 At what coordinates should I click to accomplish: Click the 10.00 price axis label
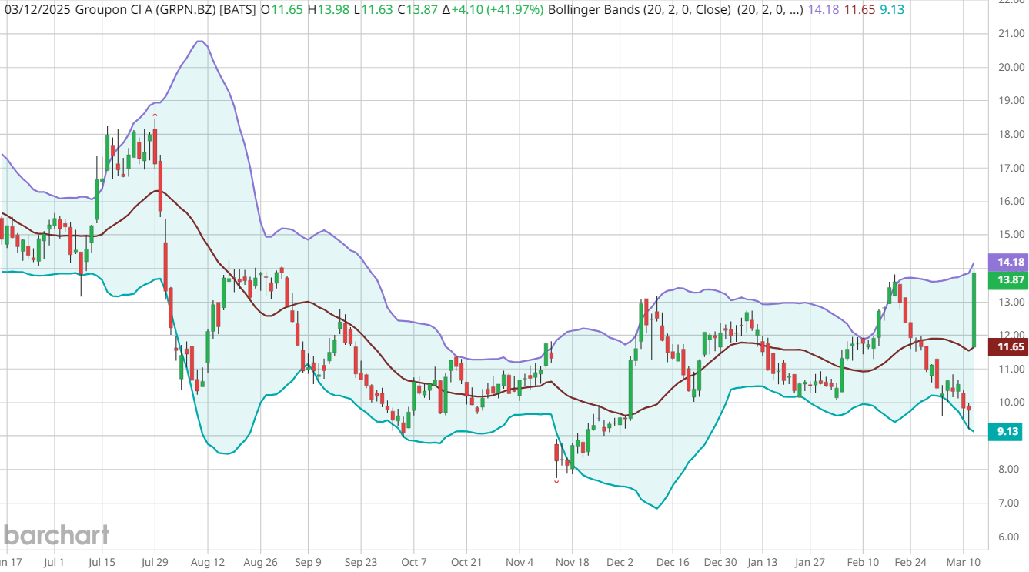pos(1011,403)
